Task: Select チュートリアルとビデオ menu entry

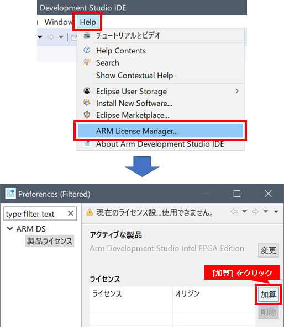Action: [160, 35]
